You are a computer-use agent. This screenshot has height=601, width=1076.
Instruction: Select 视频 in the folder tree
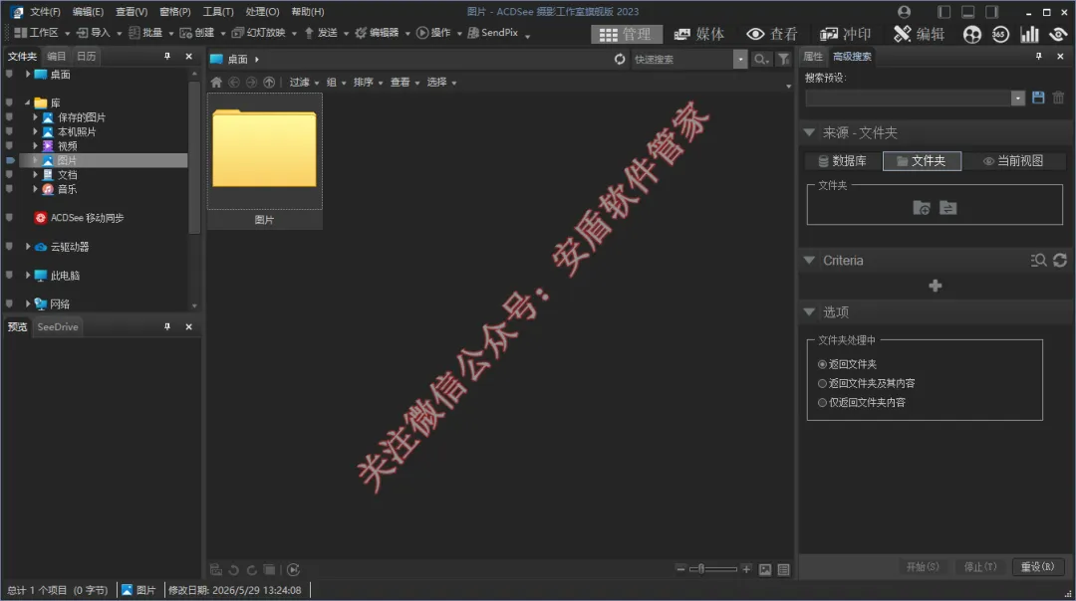[x=68, y=146]
